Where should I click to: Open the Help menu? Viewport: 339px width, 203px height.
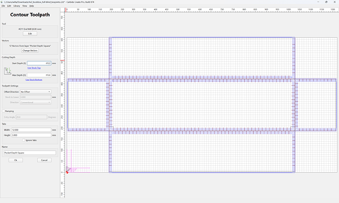[31, 6]
